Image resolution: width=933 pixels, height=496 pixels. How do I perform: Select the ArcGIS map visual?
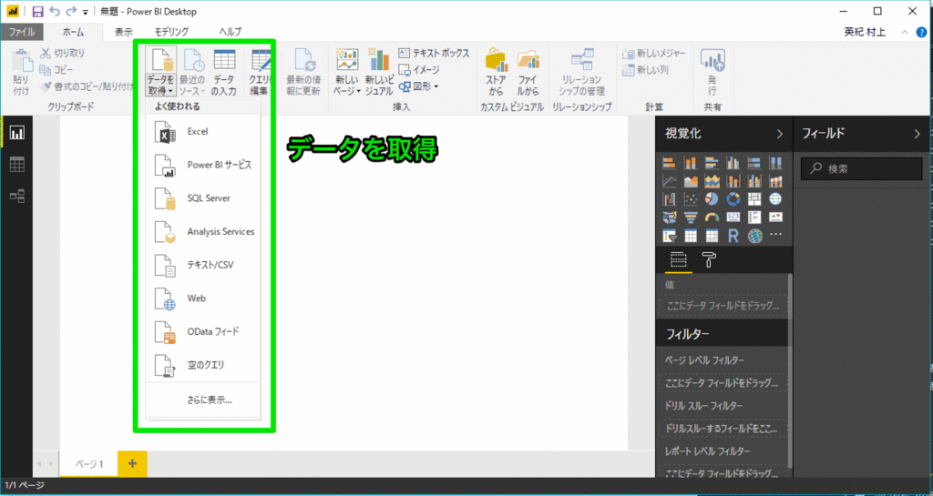coord(754,236)
